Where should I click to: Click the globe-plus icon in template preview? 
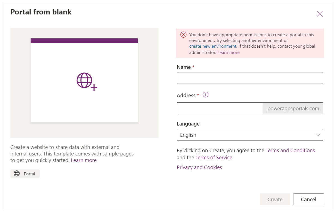coord(87,81)
